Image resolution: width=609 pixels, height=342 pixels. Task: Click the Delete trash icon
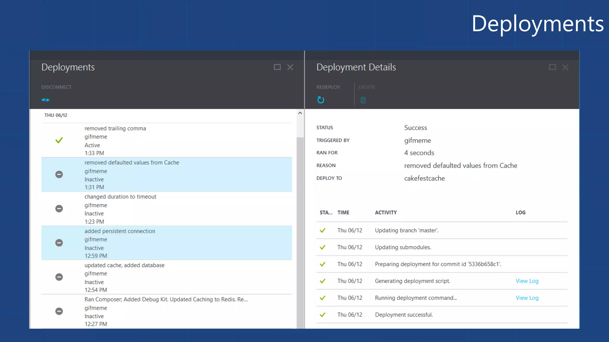(x=363, y=100)
